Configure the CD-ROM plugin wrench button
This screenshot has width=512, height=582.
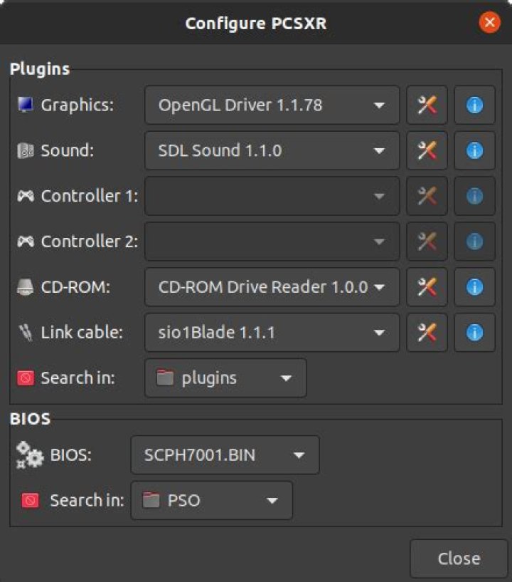pyautogui.click(x=427, y=287)
